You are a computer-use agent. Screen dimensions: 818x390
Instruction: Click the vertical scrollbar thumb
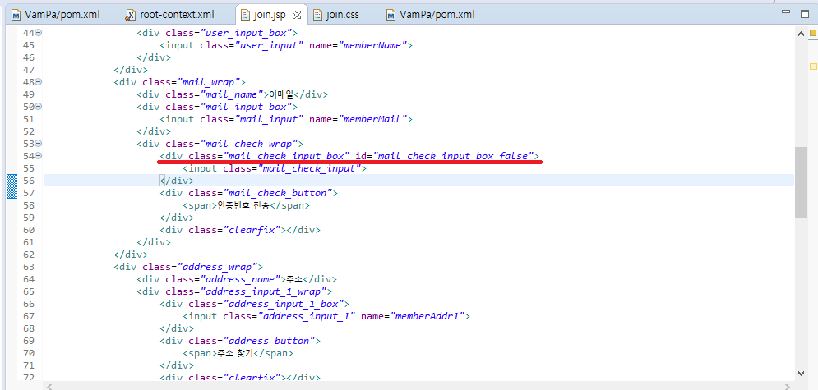(801, 182)
